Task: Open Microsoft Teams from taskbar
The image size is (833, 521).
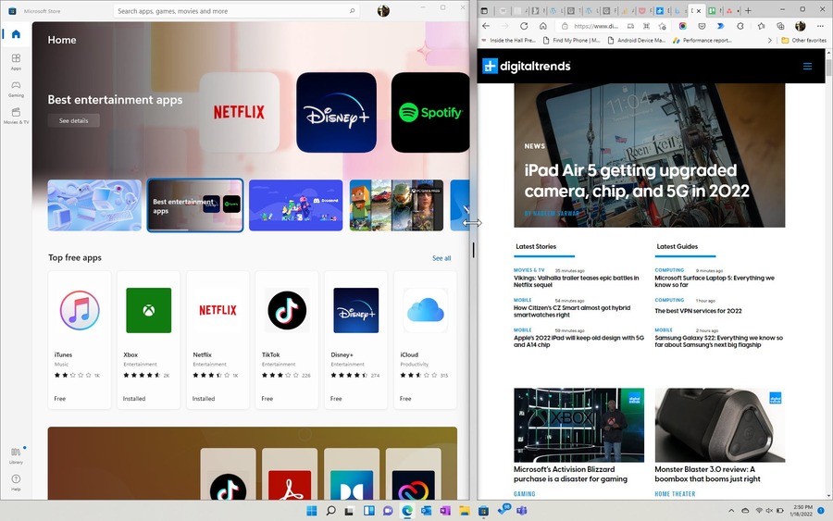Action: (522, 511)
